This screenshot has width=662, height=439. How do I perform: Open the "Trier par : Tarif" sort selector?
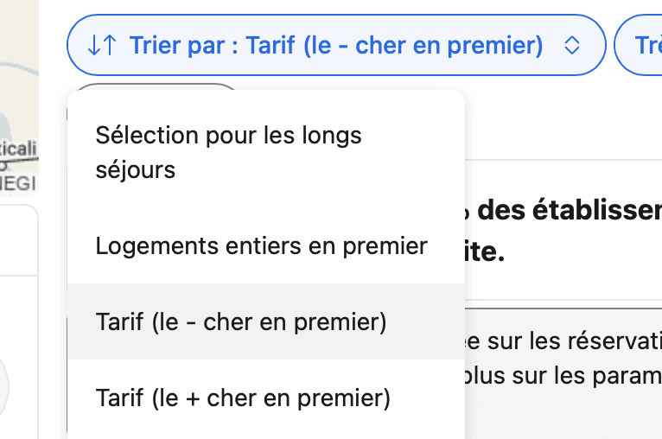tap(336, 45)
